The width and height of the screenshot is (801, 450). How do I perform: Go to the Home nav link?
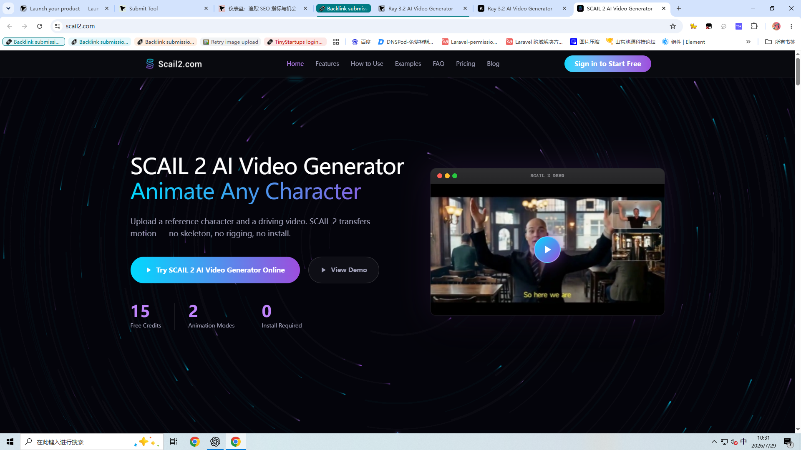point(295,64)
